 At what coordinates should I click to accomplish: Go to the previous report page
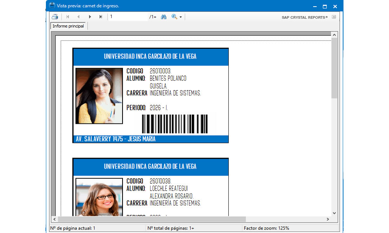[x=79, y=17]
